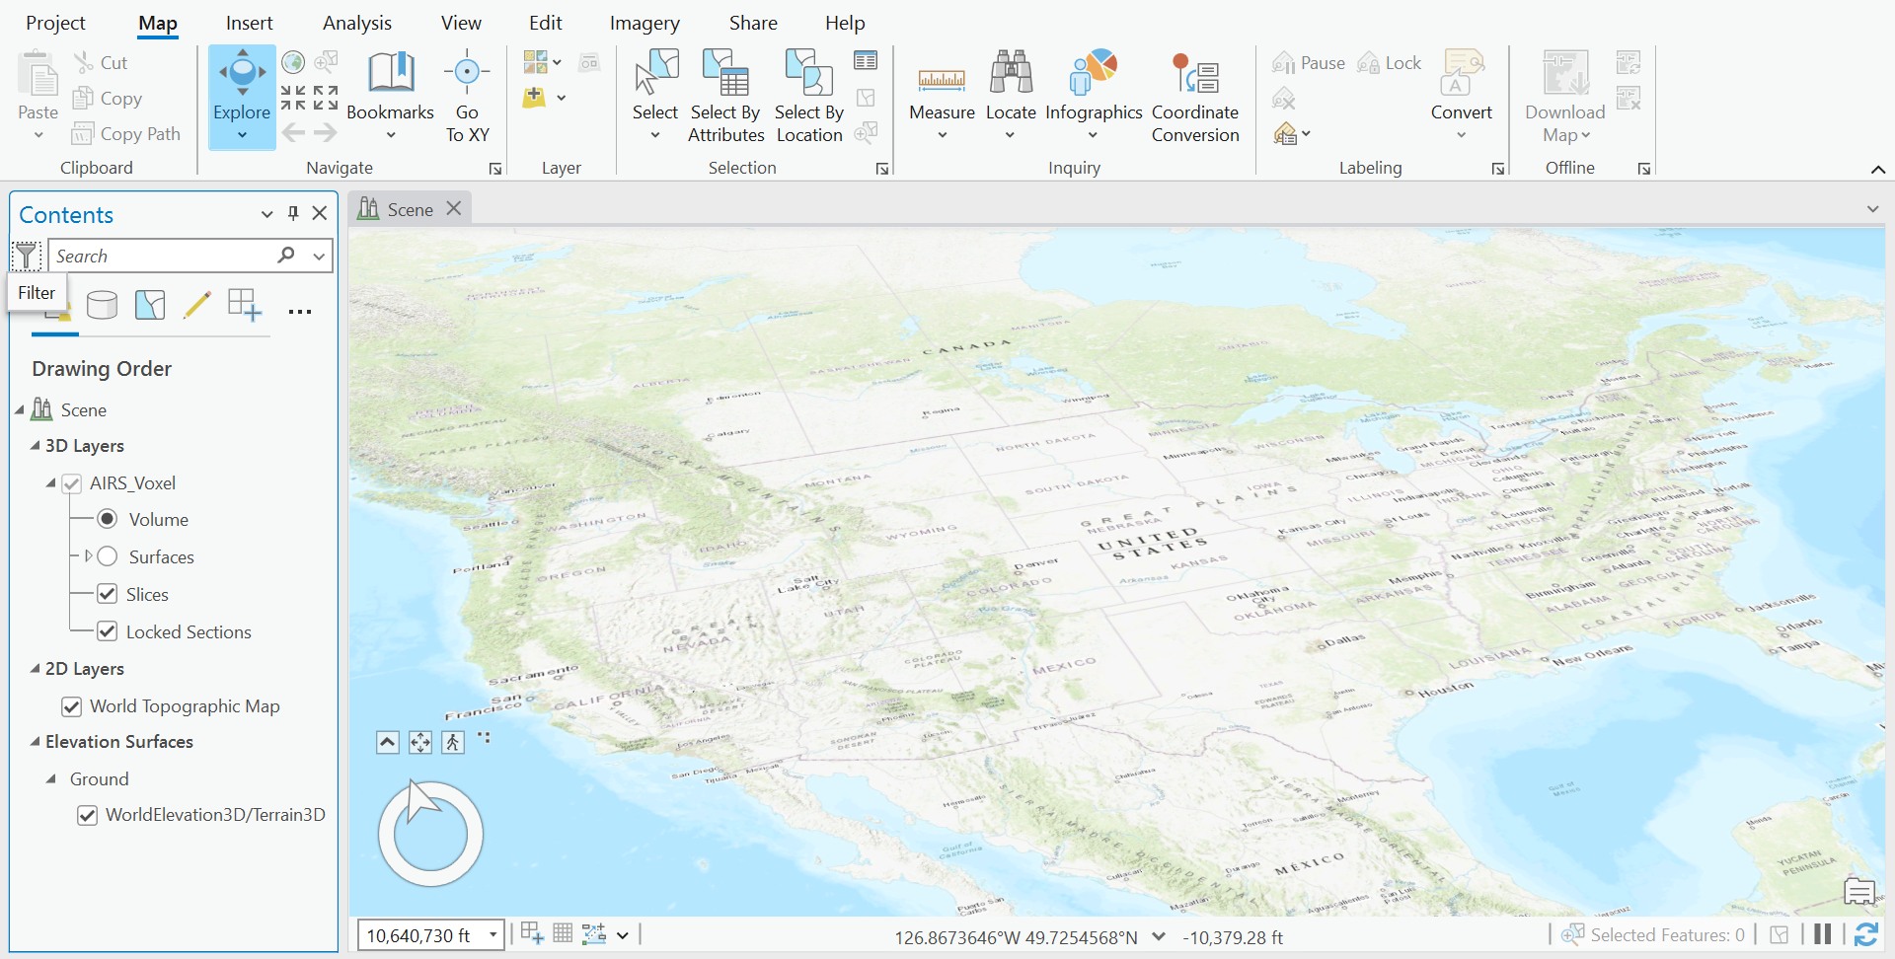Uncheck the Slices layer

106,593
